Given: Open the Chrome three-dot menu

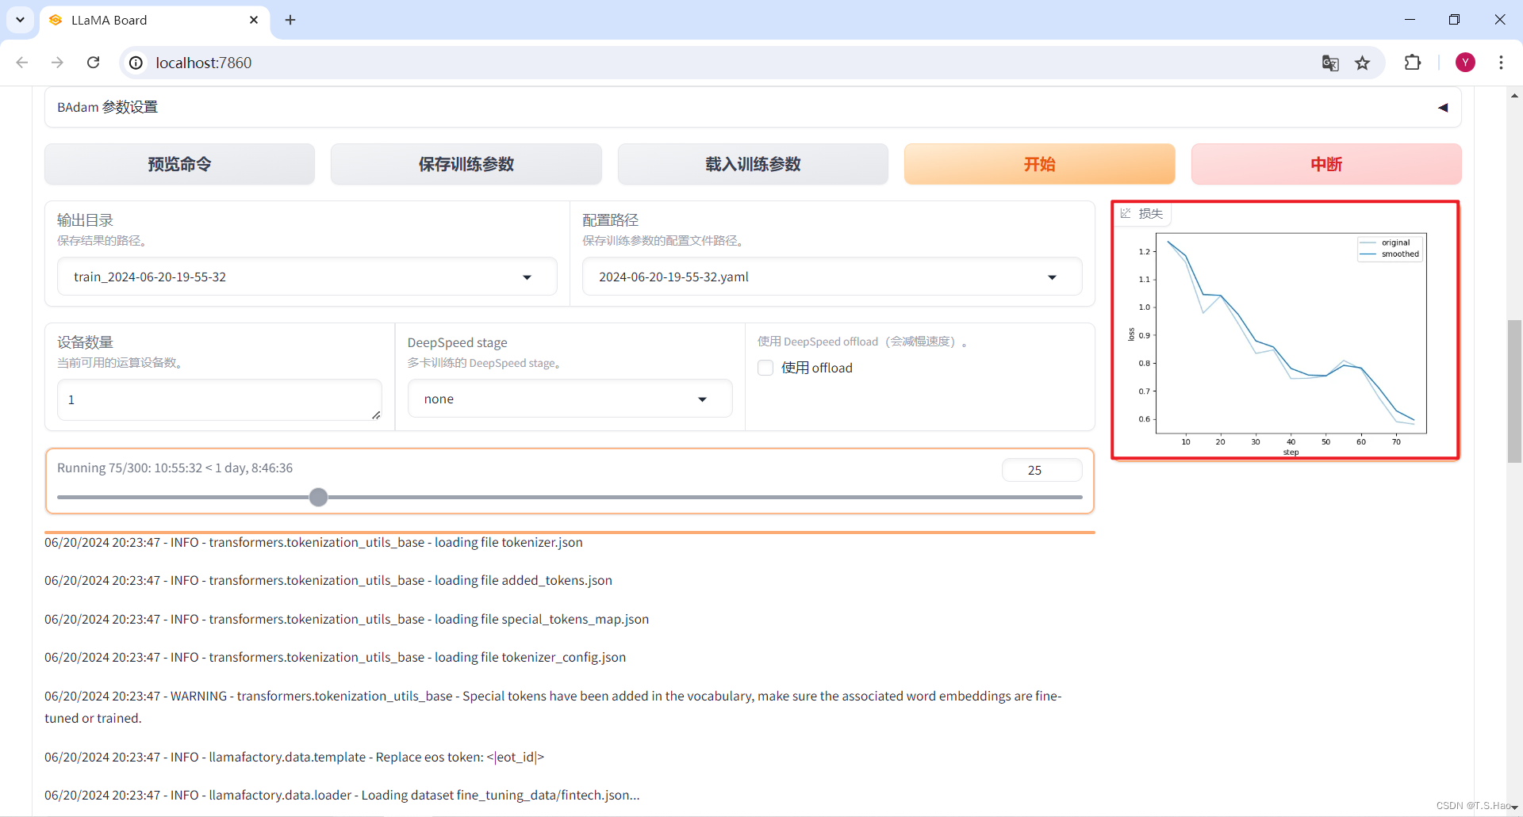Looking at the screenshot, I should coord(1501,63).
